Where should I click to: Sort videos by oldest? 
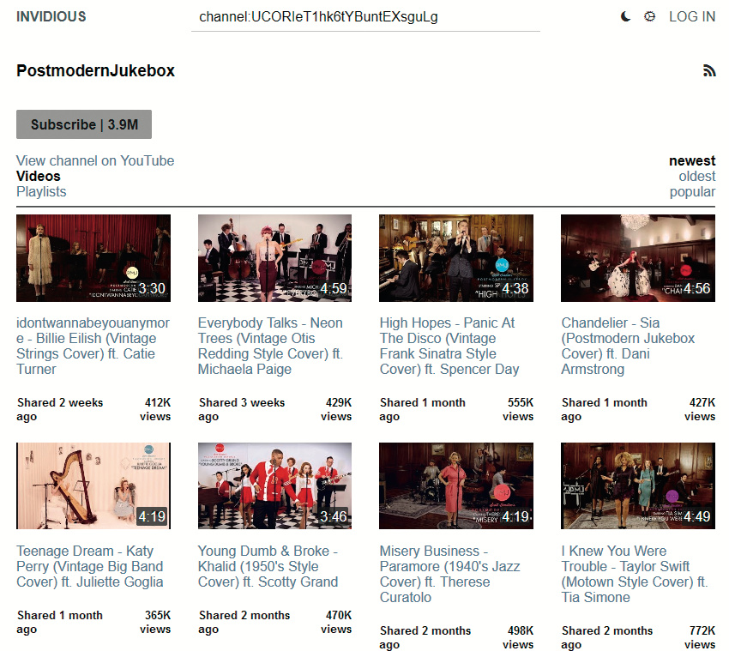[697, 176]
